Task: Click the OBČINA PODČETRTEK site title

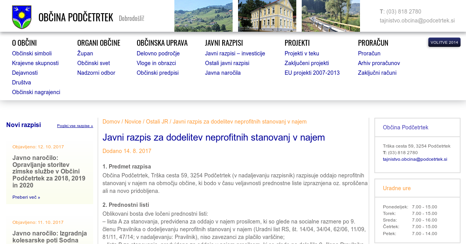Action: (76, 17)
